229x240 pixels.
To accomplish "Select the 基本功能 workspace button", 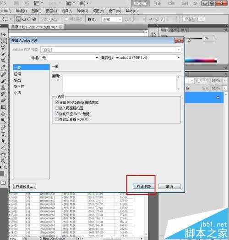I will (140, 3).
